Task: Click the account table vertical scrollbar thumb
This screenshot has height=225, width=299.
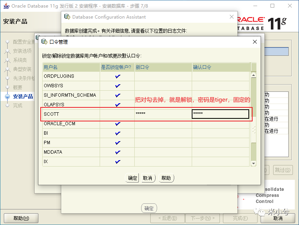Action: click(x=253, y=130)
